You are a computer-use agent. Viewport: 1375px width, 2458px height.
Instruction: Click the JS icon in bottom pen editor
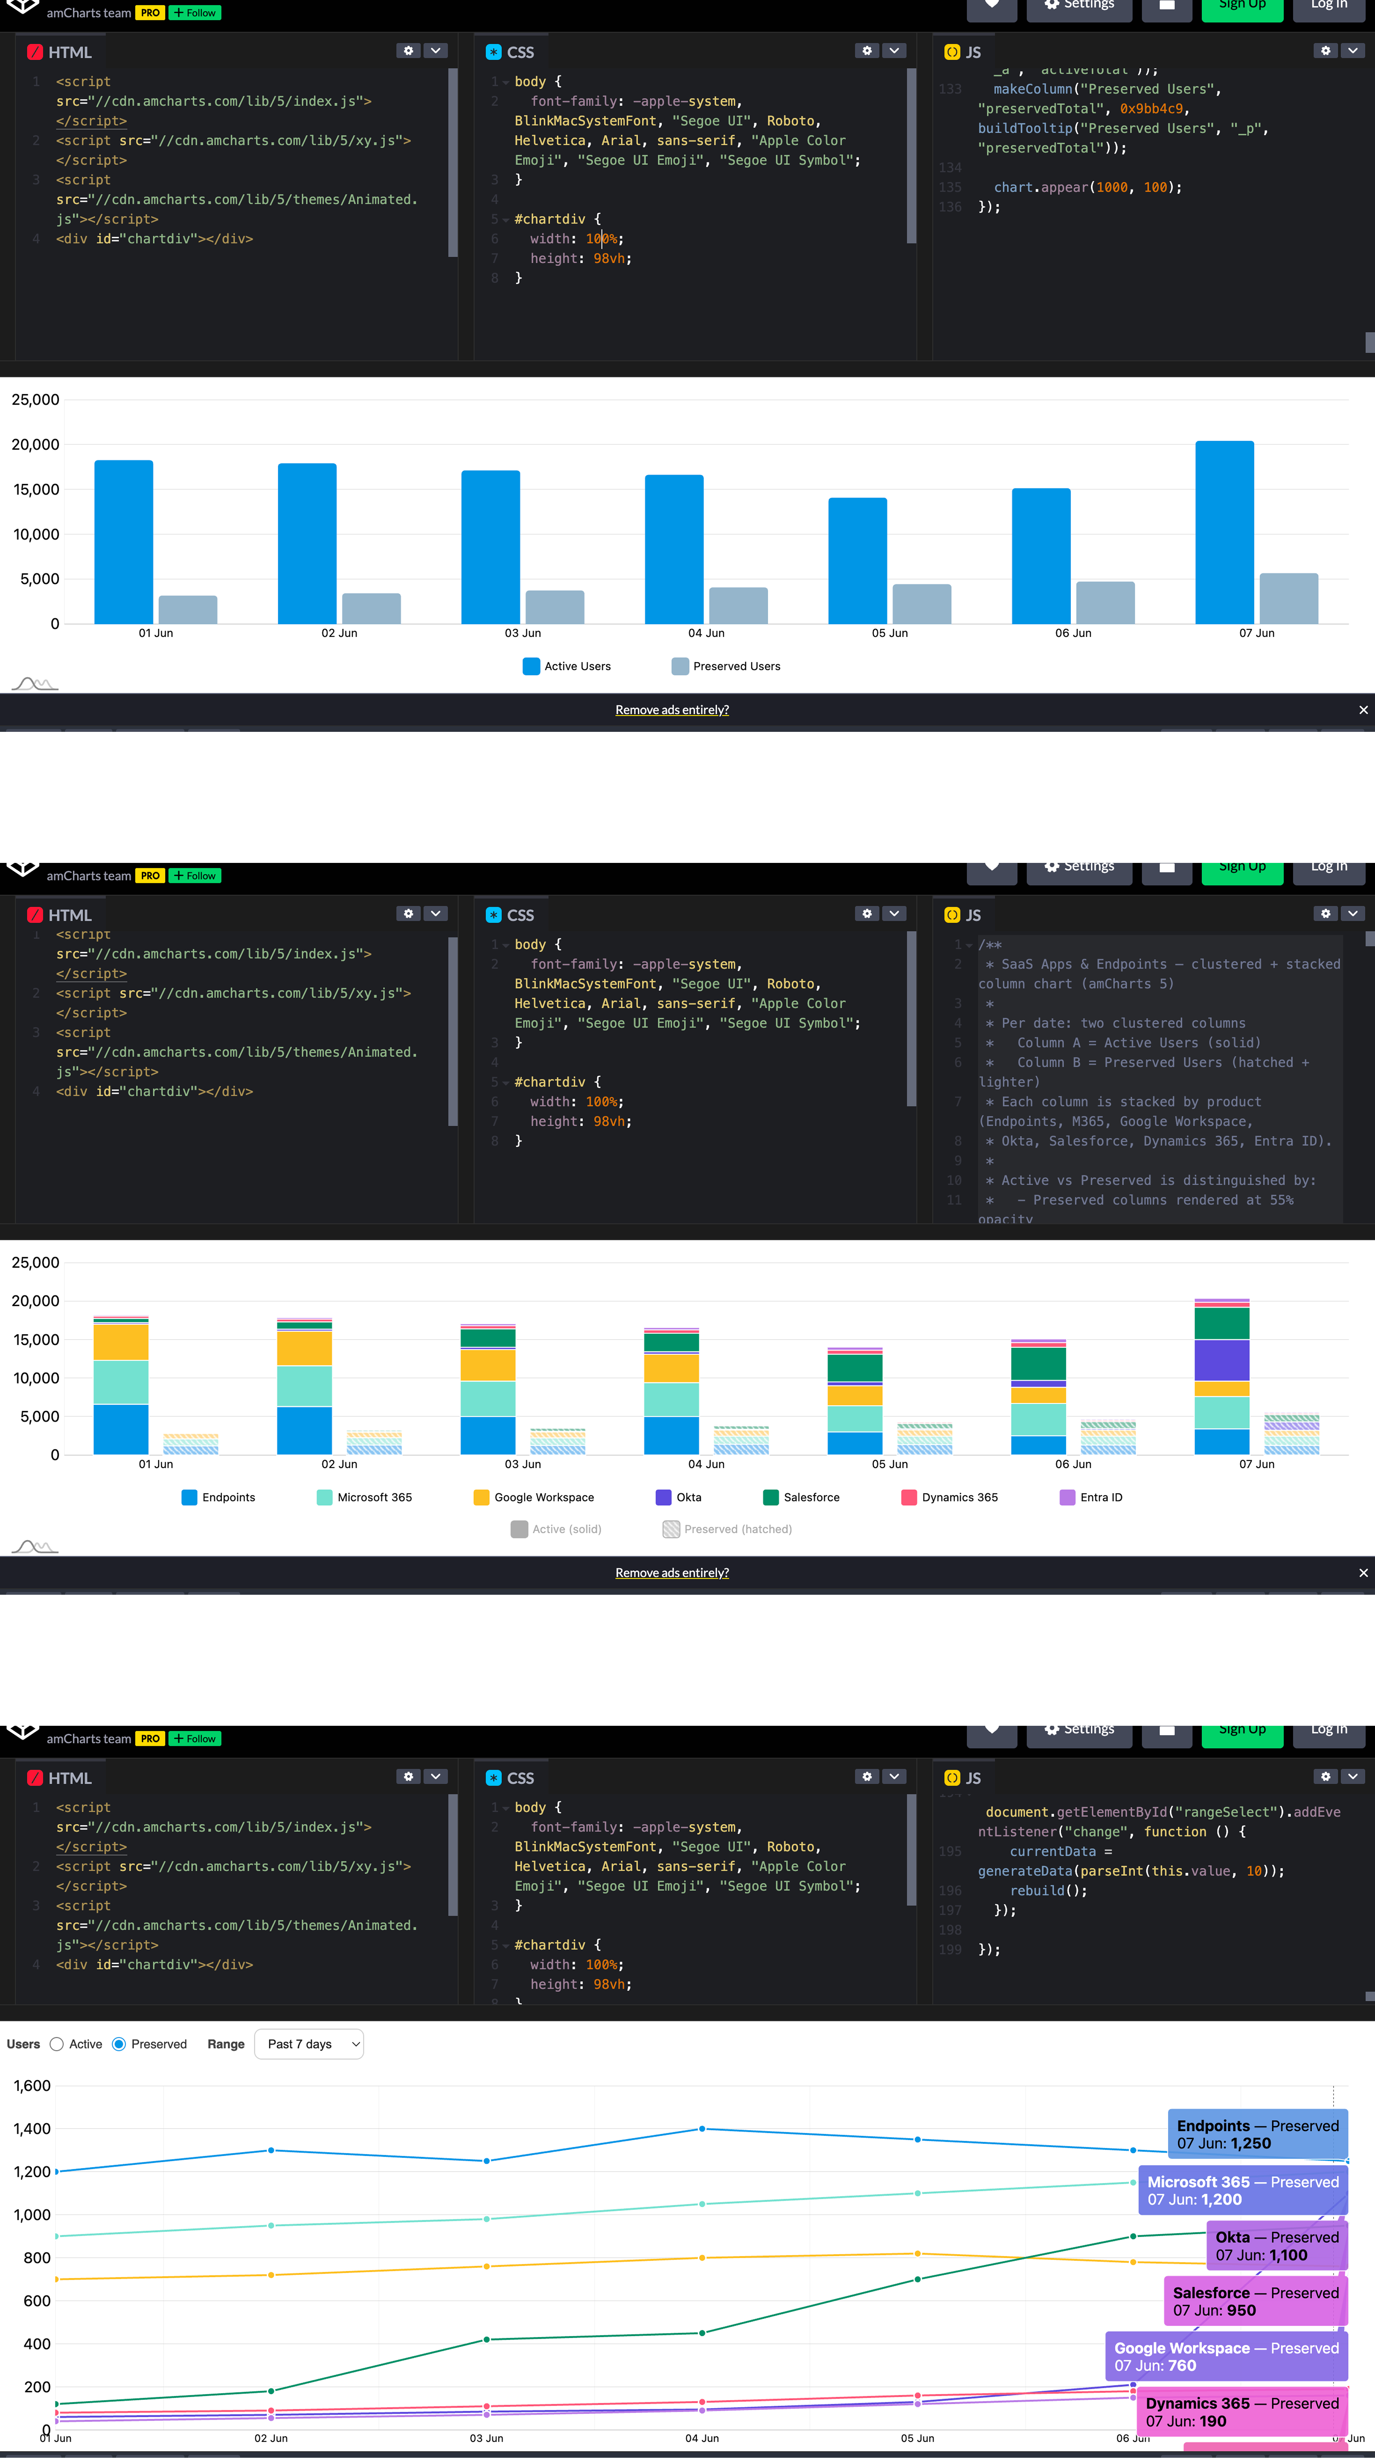coord(951,1778)
